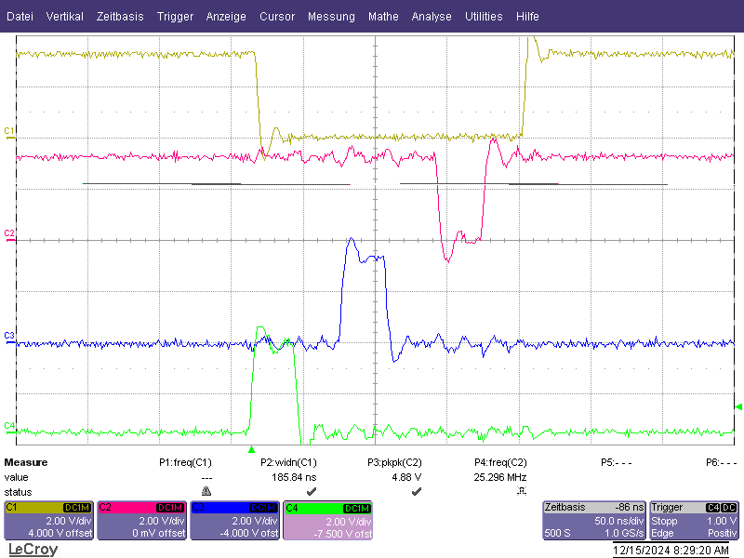The image size is (744, 558).
Task: Click the P3 checkmark status icon
Action: tap(416, 491)
